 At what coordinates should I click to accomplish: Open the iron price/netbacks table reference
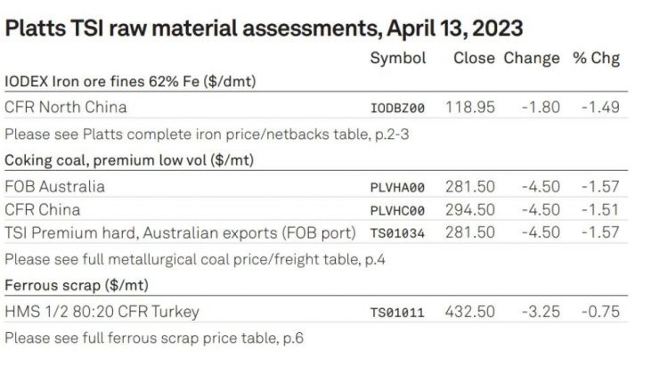point(207,134)
